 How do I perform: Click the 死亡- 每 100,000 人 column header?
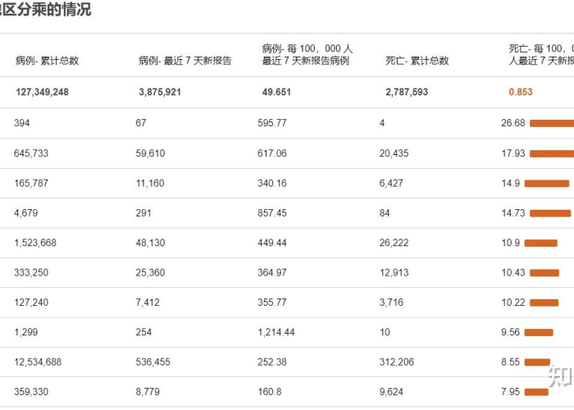pyautogui.click(x=541, y=55)
